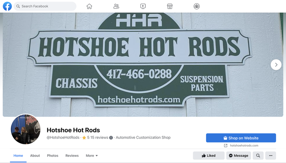Click the Search Facebook input field
Screen dimensions: 286x163
pyautogui.click(x=45, y=6)
